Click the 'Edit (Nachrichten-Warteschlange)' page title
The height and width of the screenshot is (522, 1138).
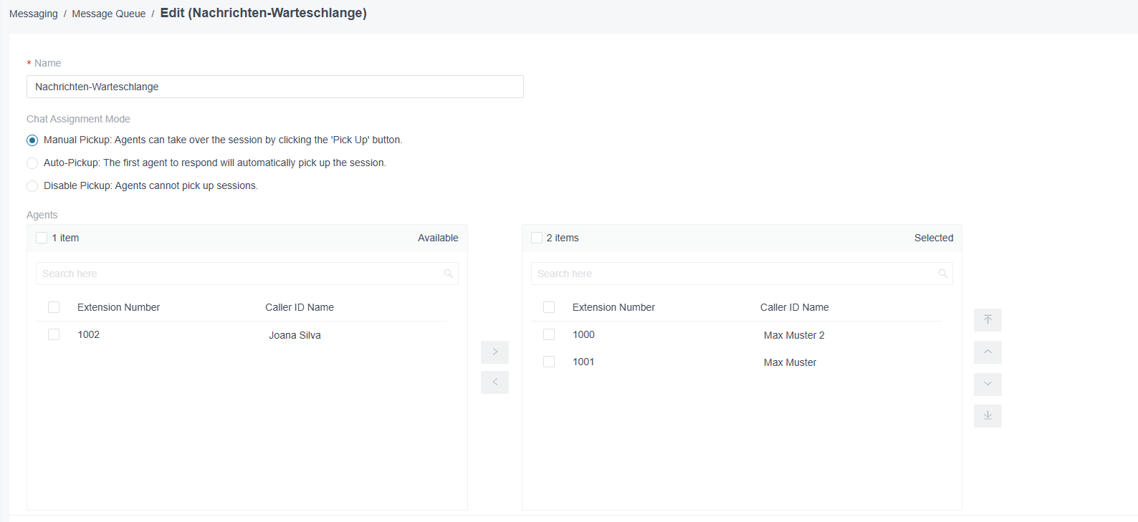(x=264, y=13)
